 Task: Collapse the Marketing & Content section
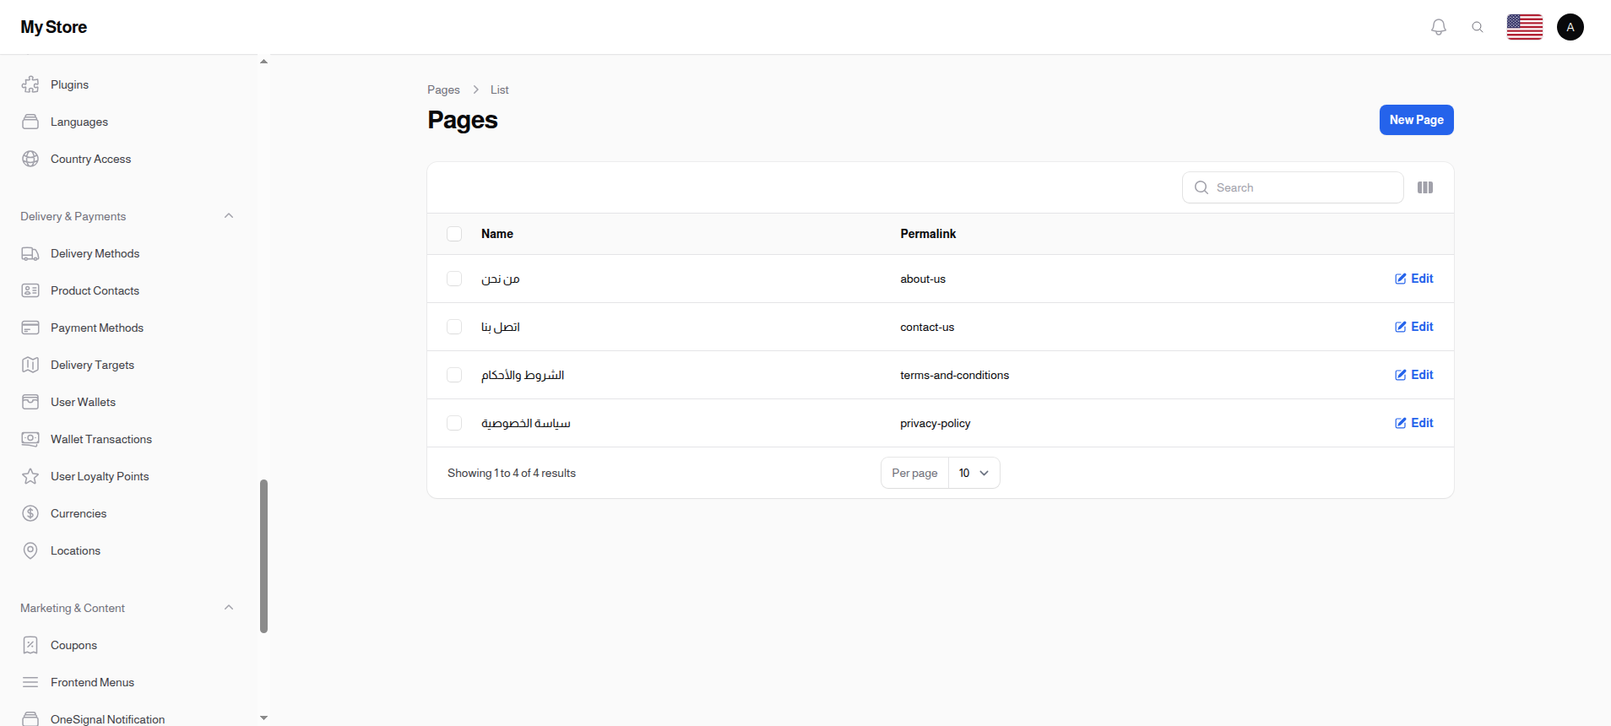click(x=229, y=608)
